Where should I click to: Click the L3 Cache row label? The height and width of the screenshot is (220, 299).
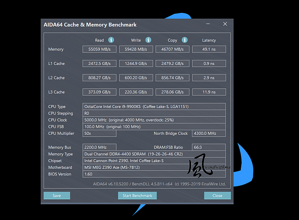click(56, 92)
